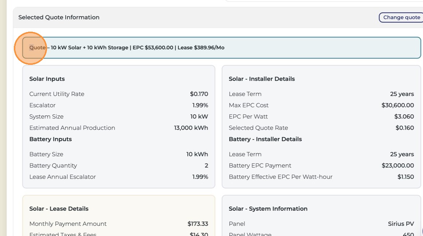Click the Current Utility Rate value $0.170
The width and height of the screenshot is (423, 236).
tap(199, 94)
